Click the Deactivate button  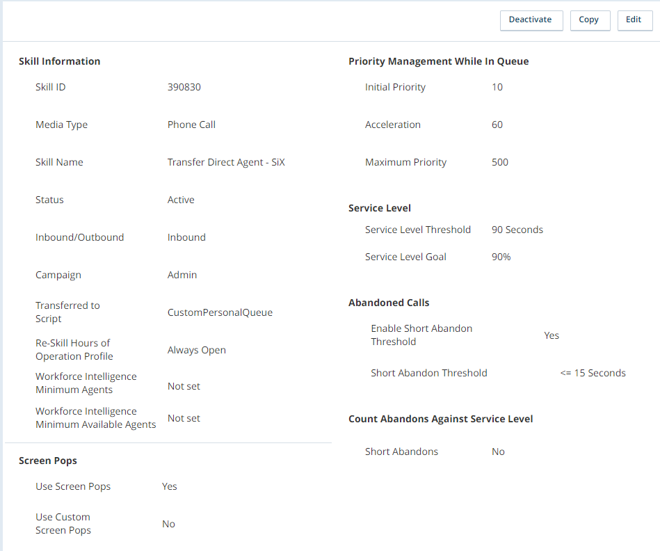(x=530, y=20)
